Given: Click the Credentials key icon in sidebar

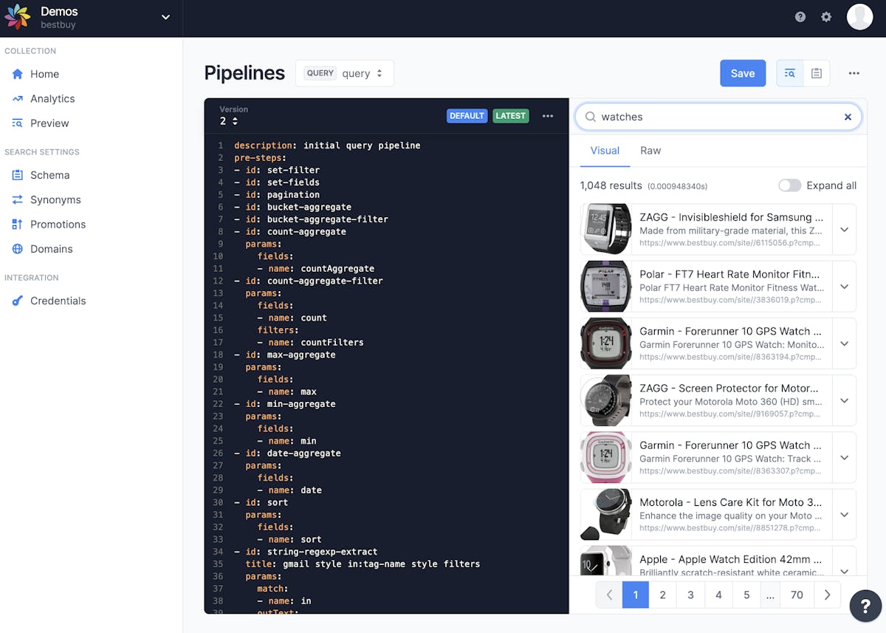Looking at the screenshot, I should 18,301.
